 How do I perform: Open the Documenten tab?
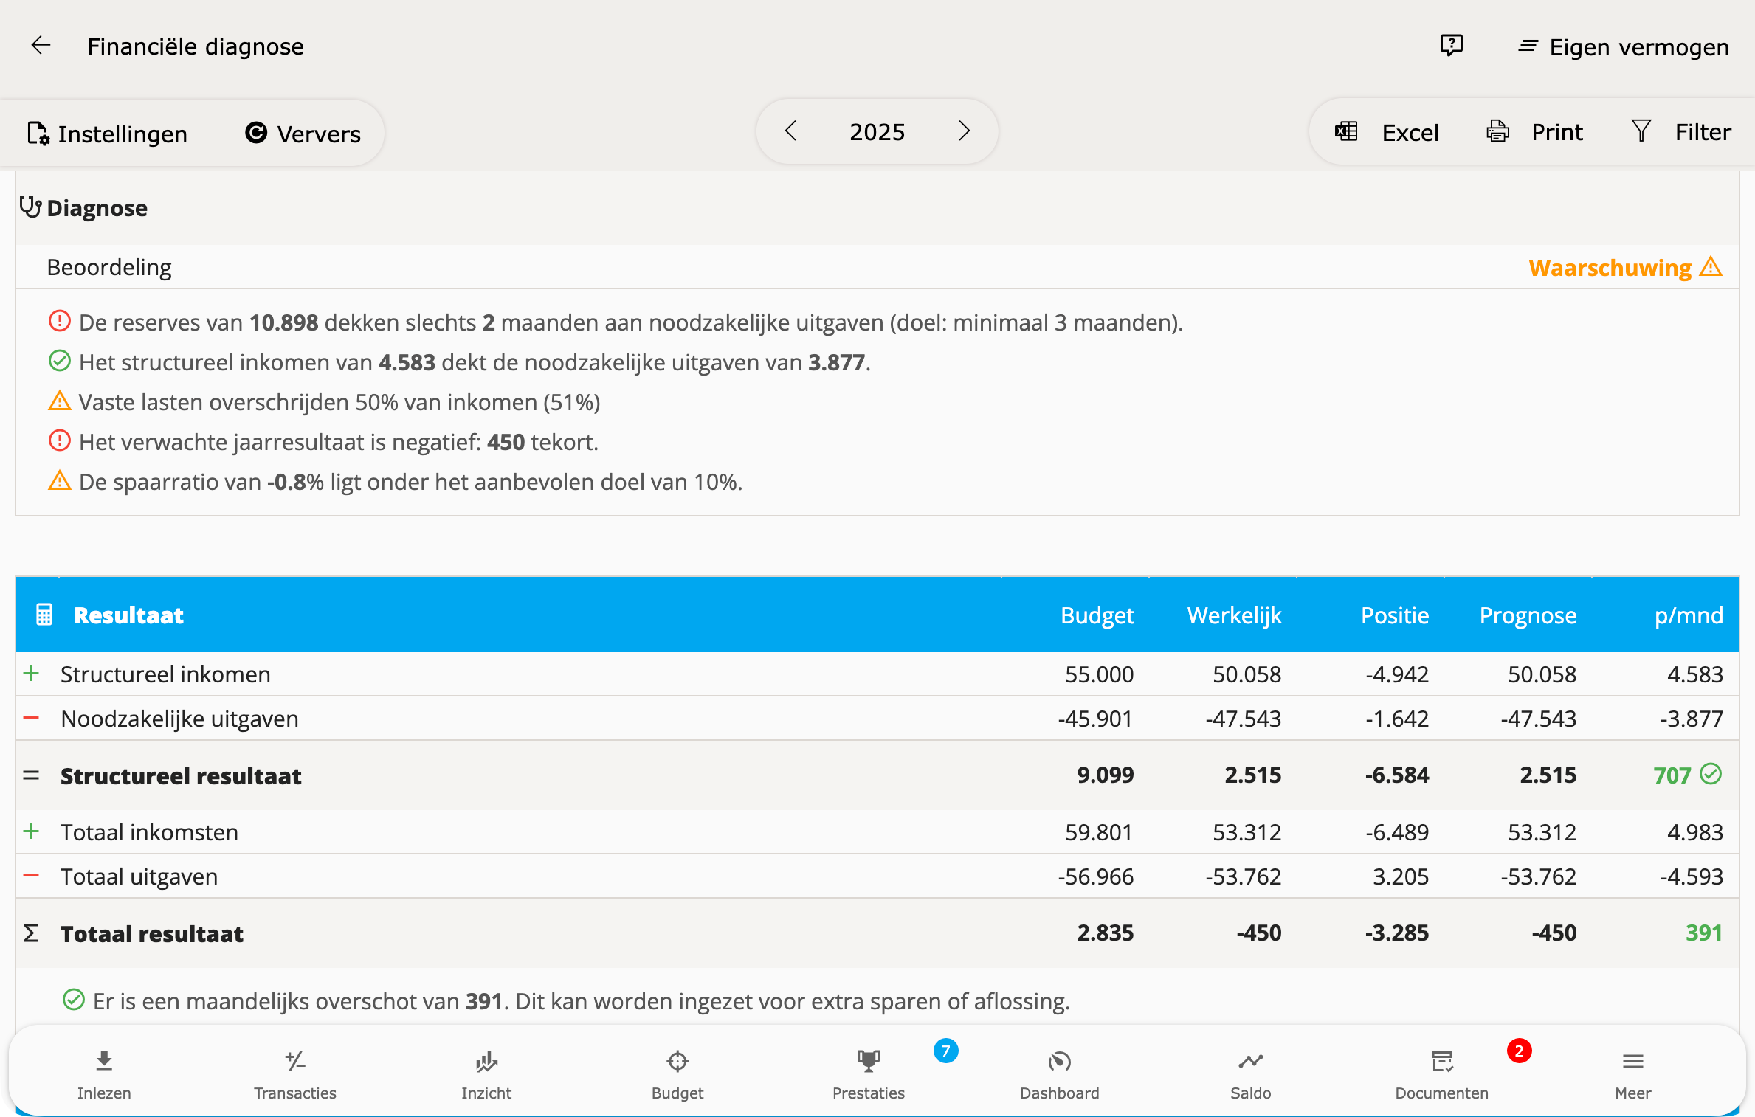(x=1442, y=1074)
